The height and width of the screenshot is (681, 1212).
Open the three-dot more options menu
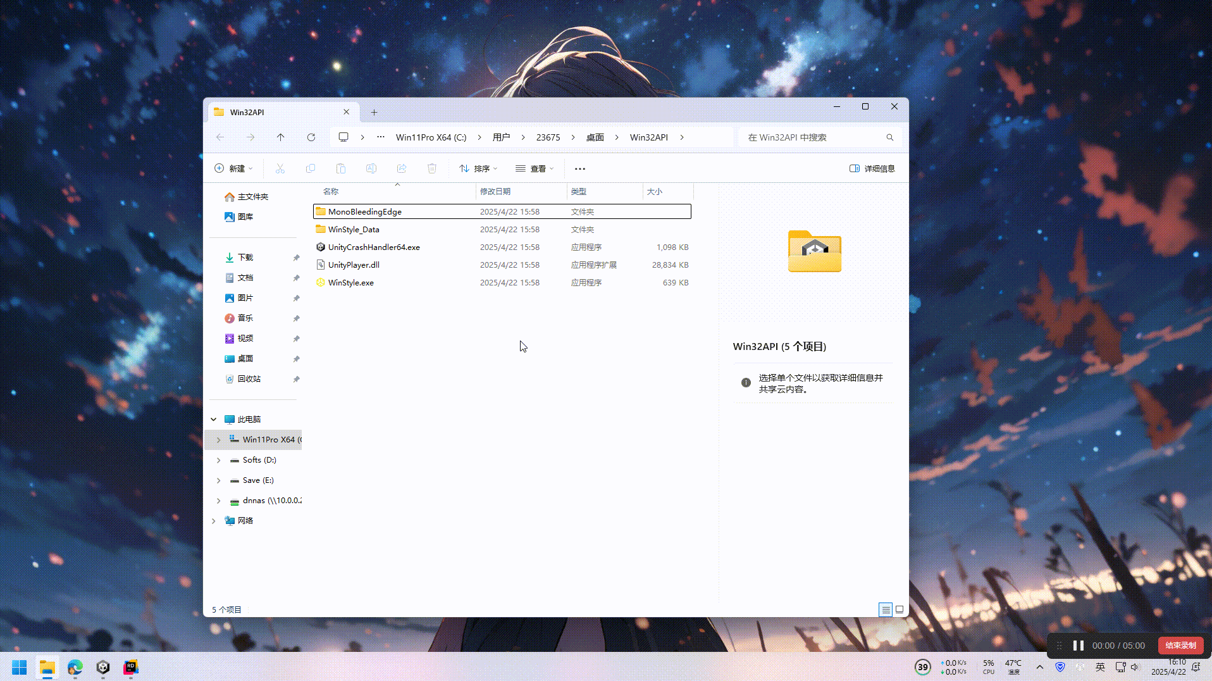579,169
